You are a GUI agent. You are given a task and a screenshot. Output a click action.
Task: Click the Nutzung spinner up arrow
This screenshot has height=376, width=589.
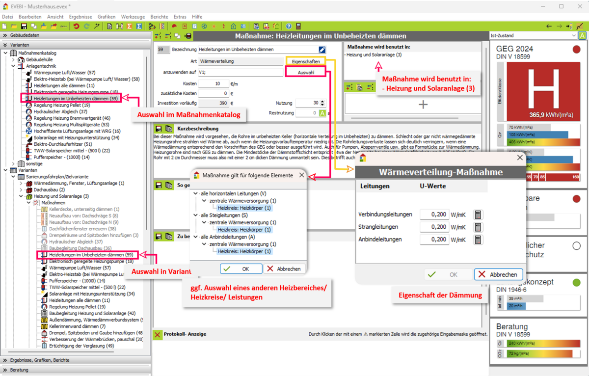tap(322, 101)
